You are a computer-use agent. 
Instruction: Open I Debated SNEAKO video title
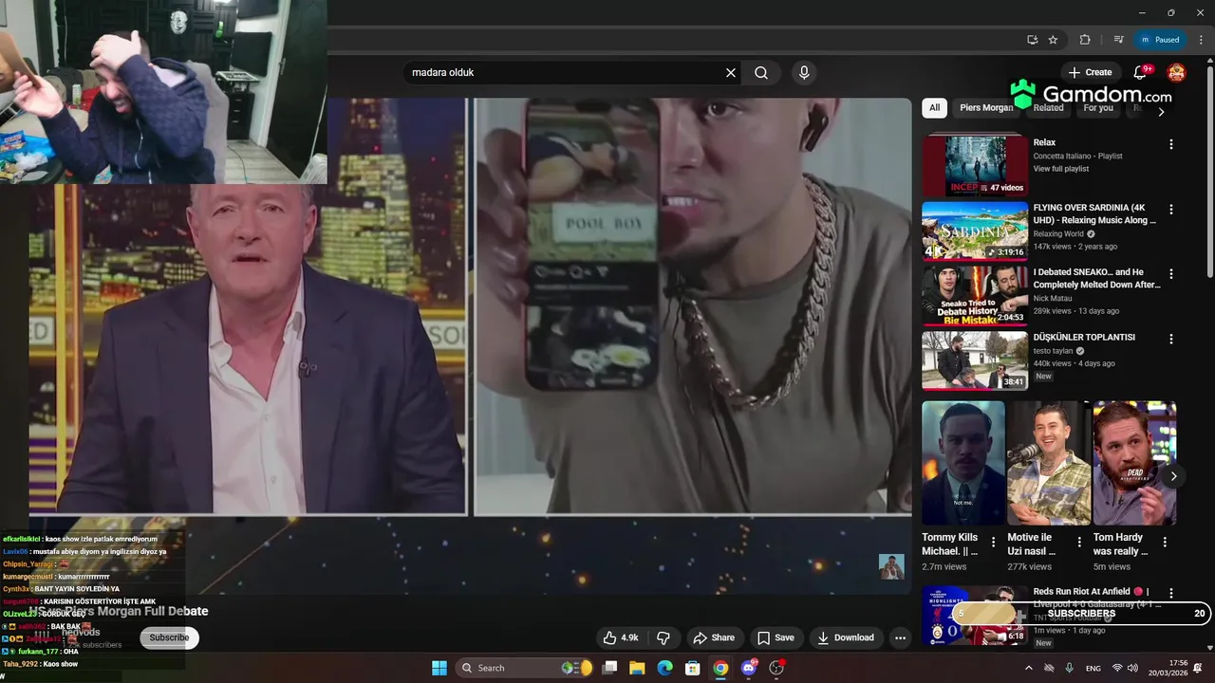(1096, 279)
